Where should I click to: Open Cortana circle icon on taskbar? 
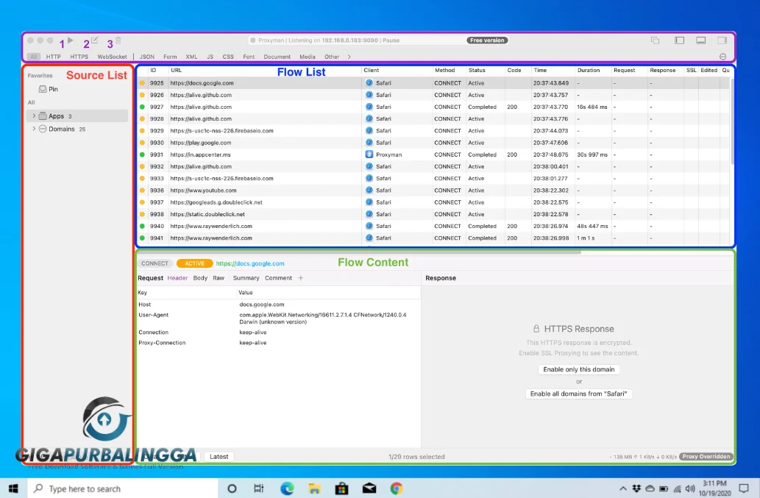coord(232,488)
